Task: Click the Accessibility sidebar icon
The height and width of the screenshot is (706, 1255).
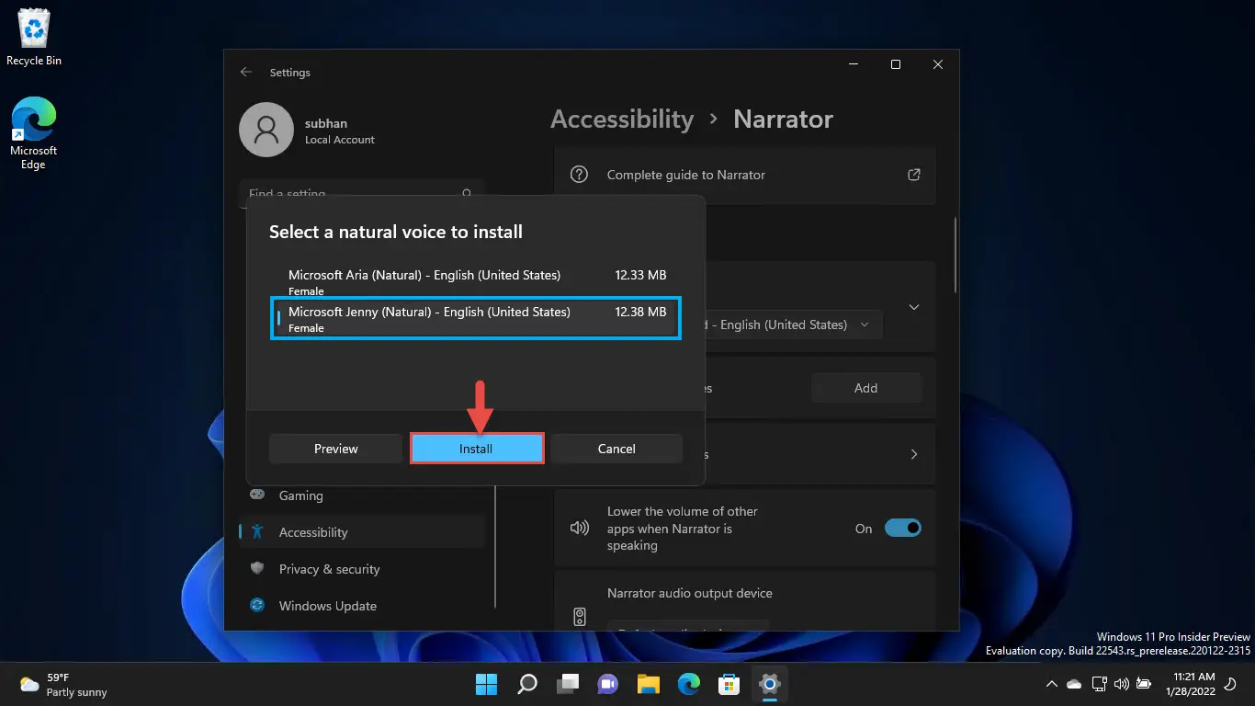Action: click(x=258, y=531)
